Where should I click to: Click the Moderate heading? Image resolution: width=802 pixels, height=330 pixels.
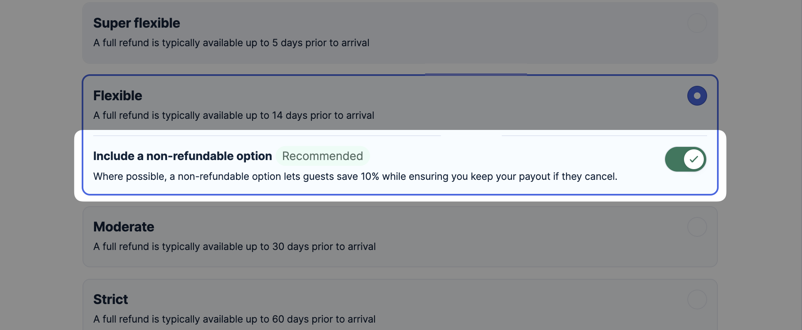[124, 227]
